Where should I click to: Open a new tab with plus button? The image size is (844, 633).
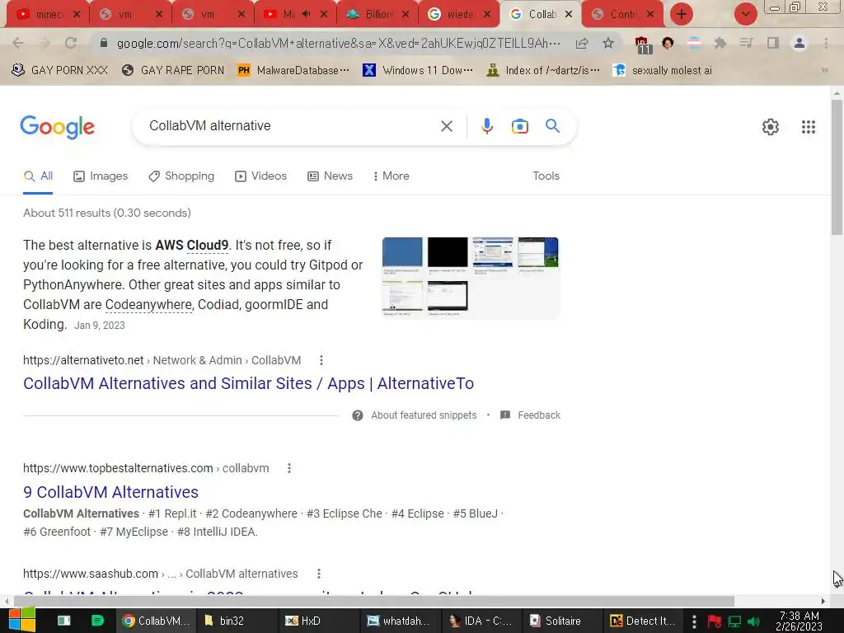[682, 14]
